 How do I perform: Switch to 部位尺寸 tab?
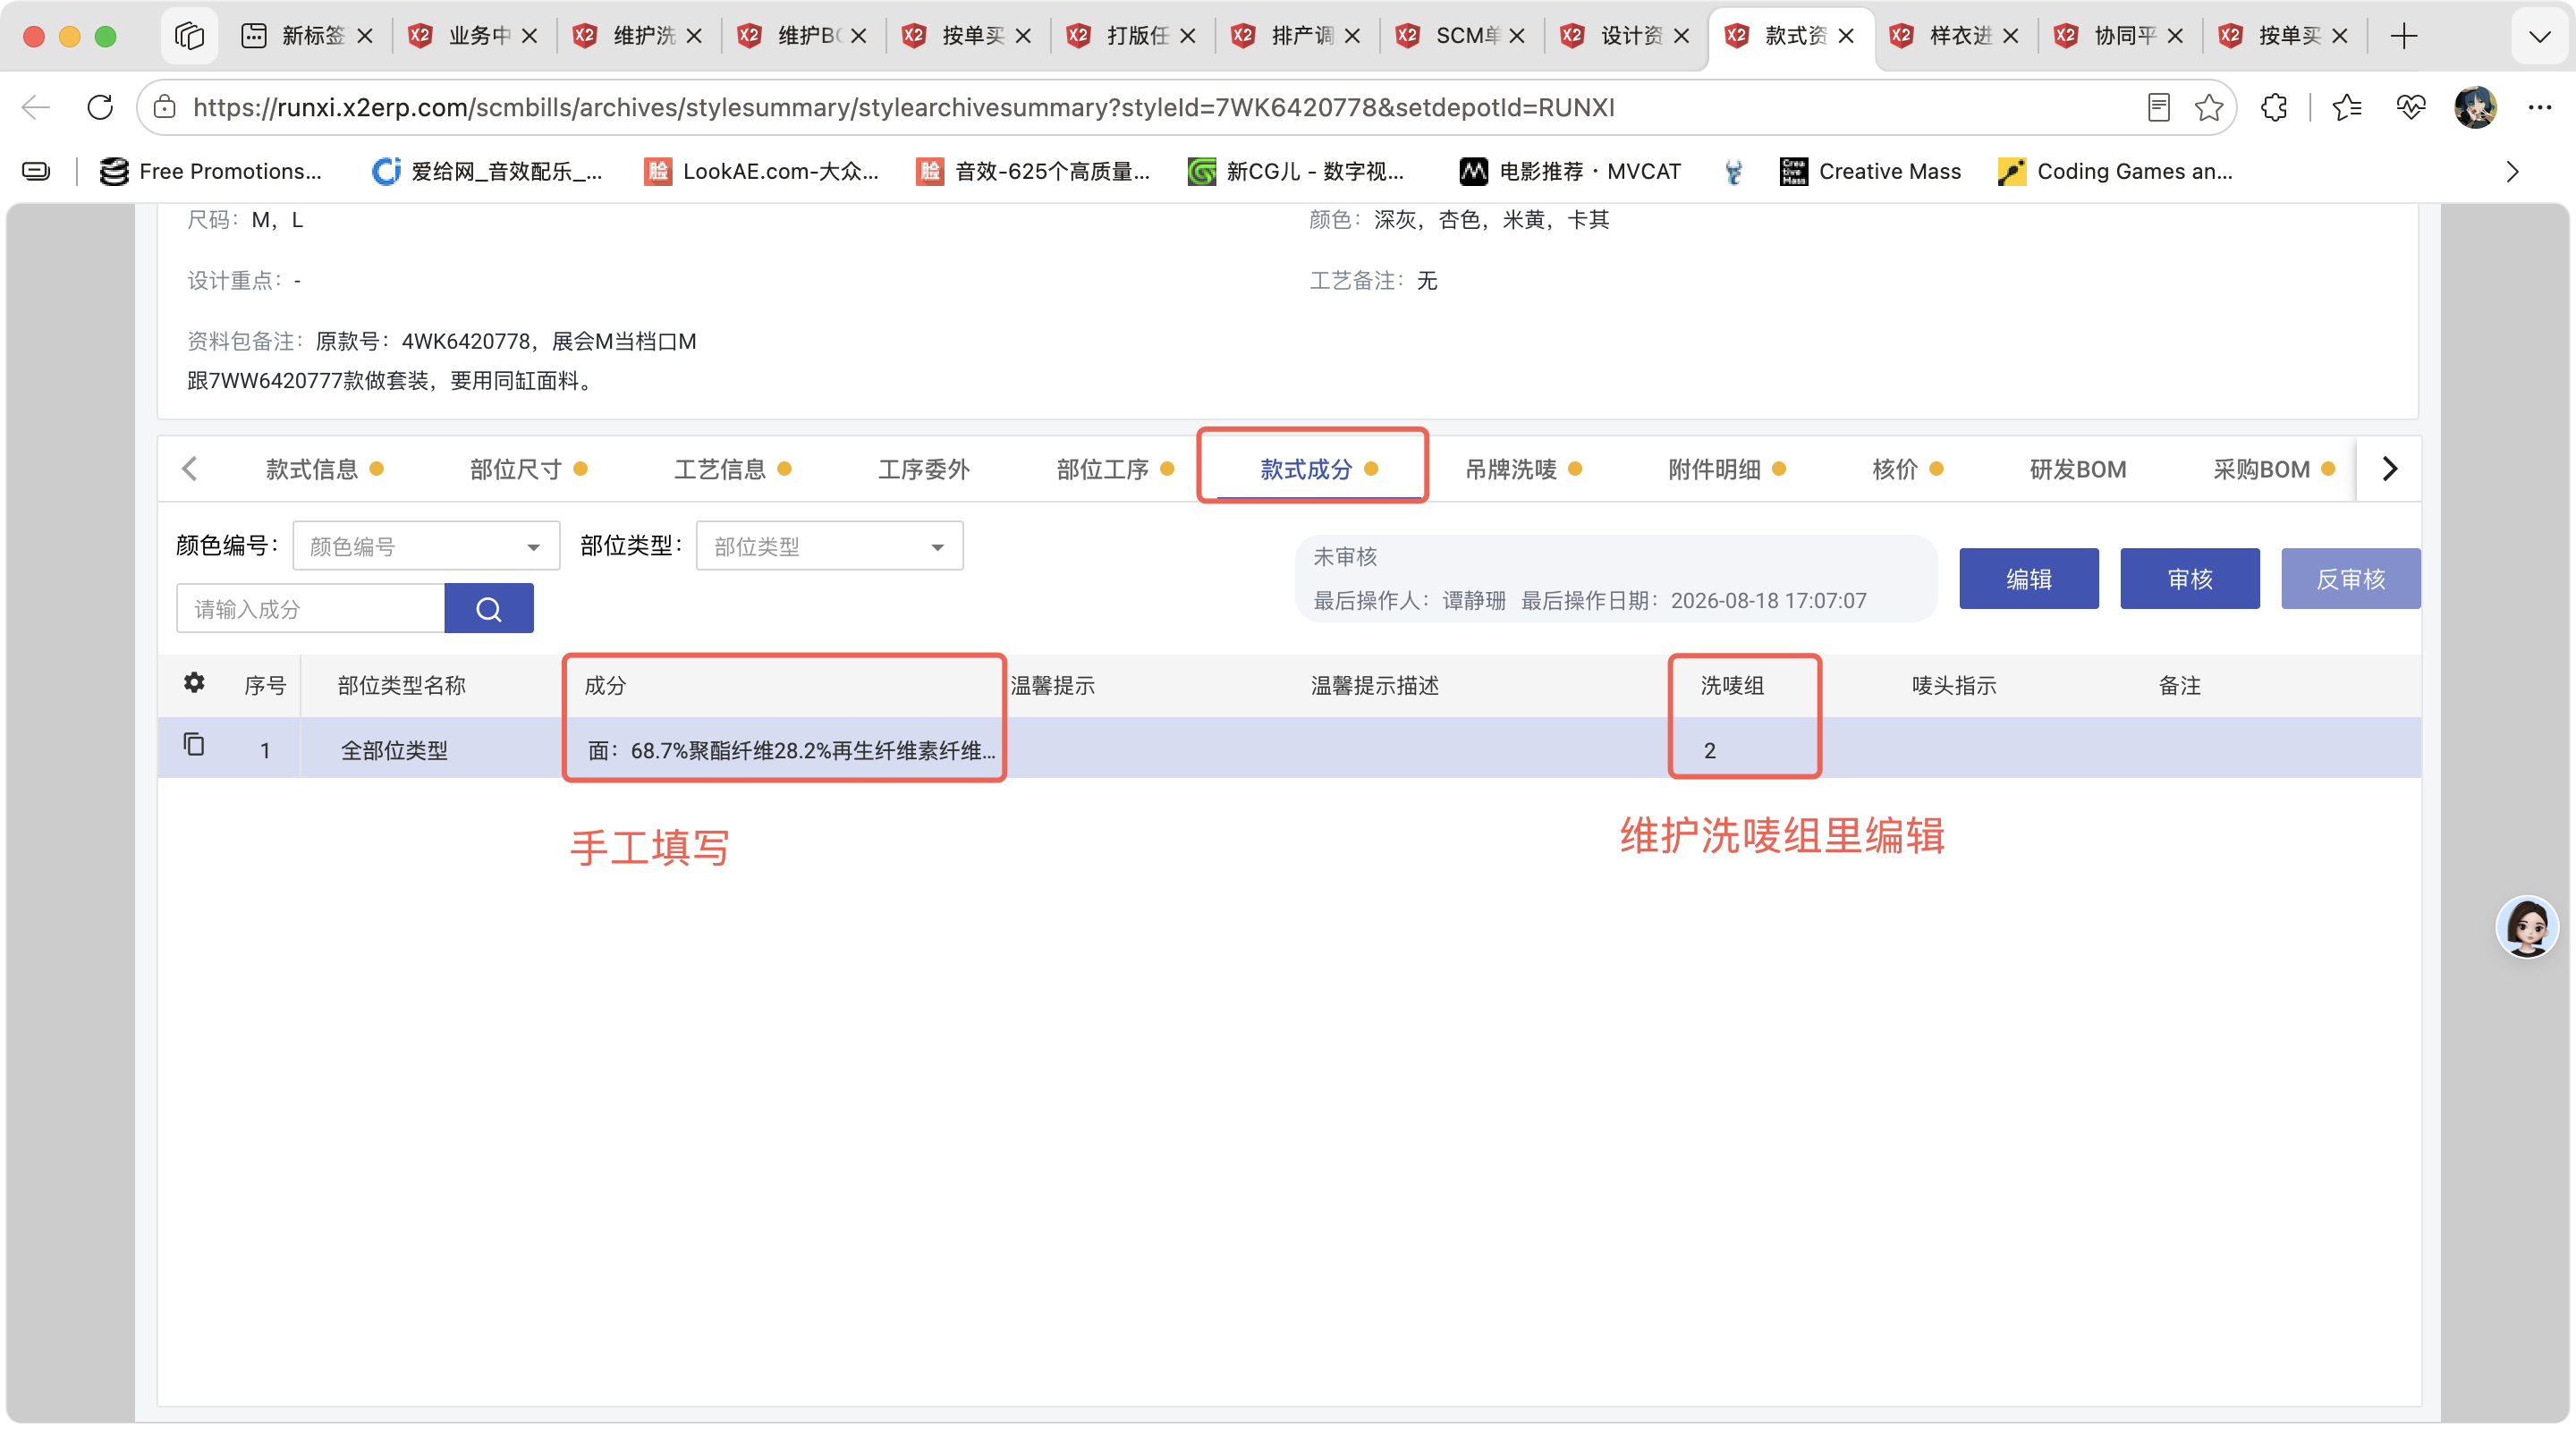[x=528, y=469]
